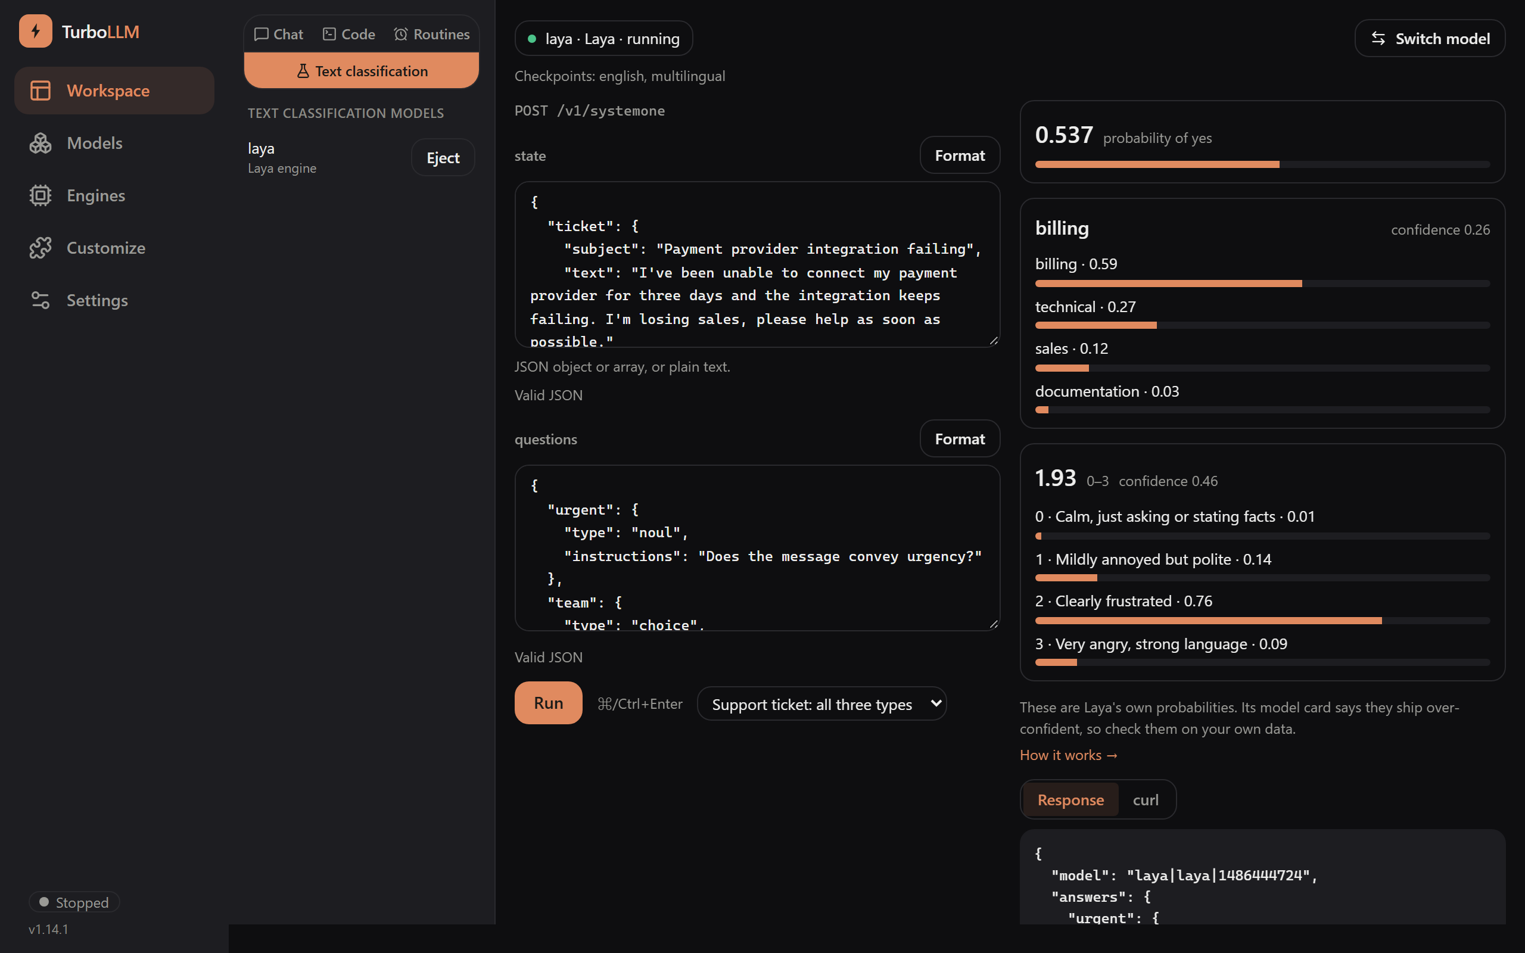Click the Customize puzzle icon
Image resolution: width=1525 pixels, height=953 pixels.
click(x=41, y=248)
